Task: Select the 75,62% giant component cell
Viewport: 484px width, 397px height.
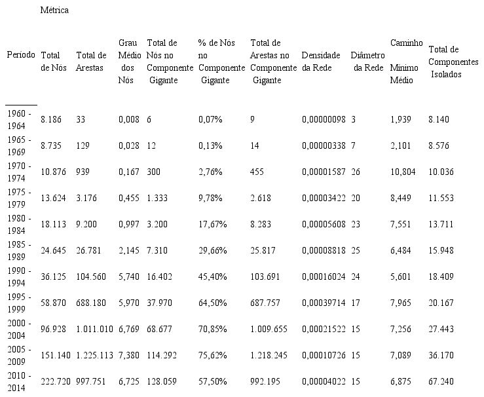Action: (x=213, y=355)
